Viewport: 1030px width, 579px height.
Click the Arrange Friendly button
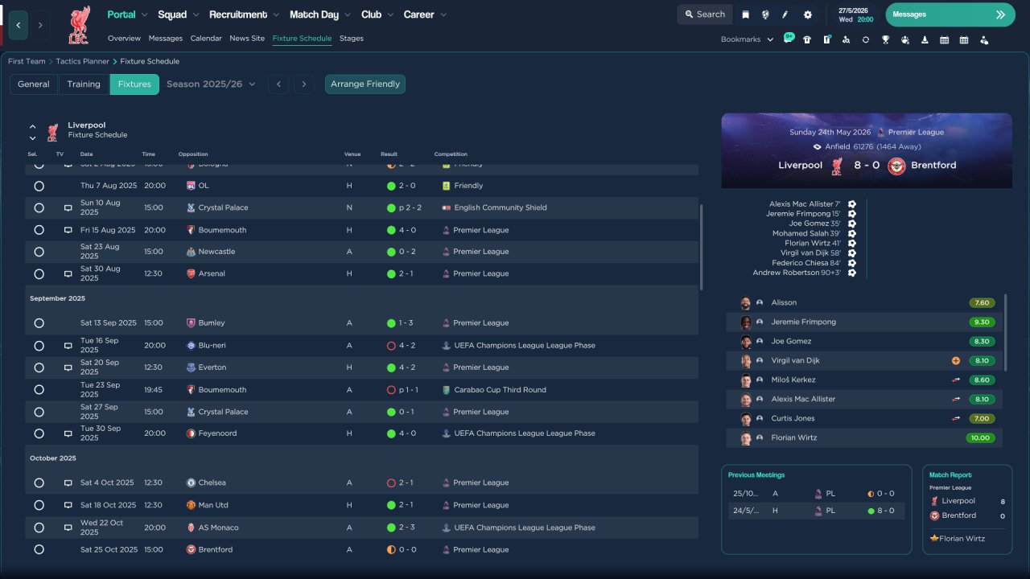tap(365, 84)
